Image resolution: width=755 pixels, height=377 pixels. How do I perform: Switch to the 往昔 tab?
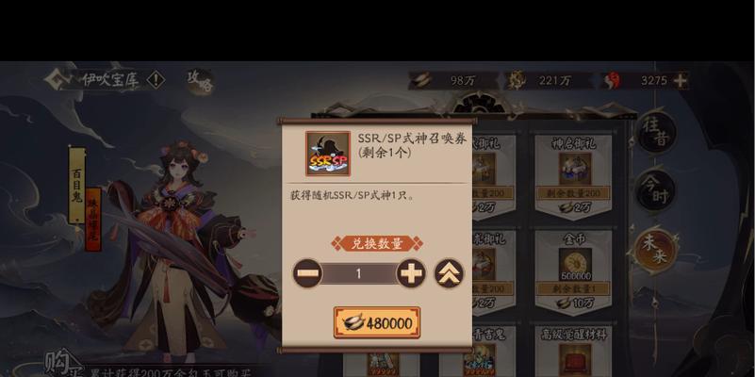pos(657,131)
